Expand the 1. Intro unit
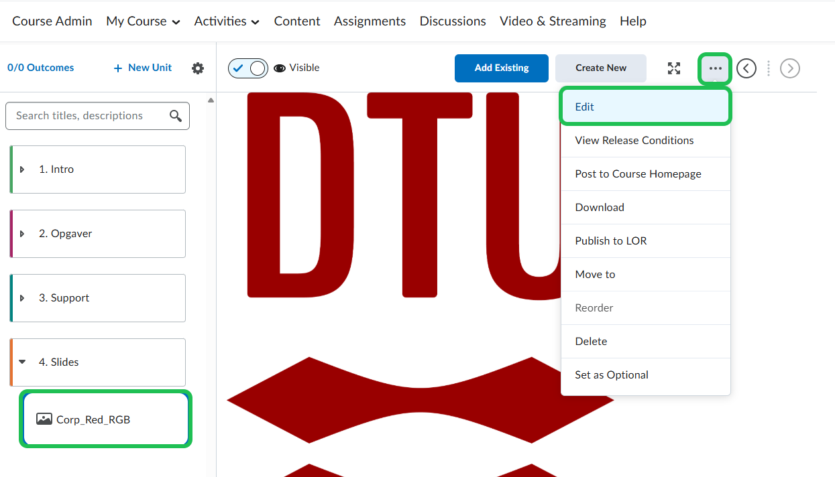This screenshot has width=835, height=477. pos(22,169)
